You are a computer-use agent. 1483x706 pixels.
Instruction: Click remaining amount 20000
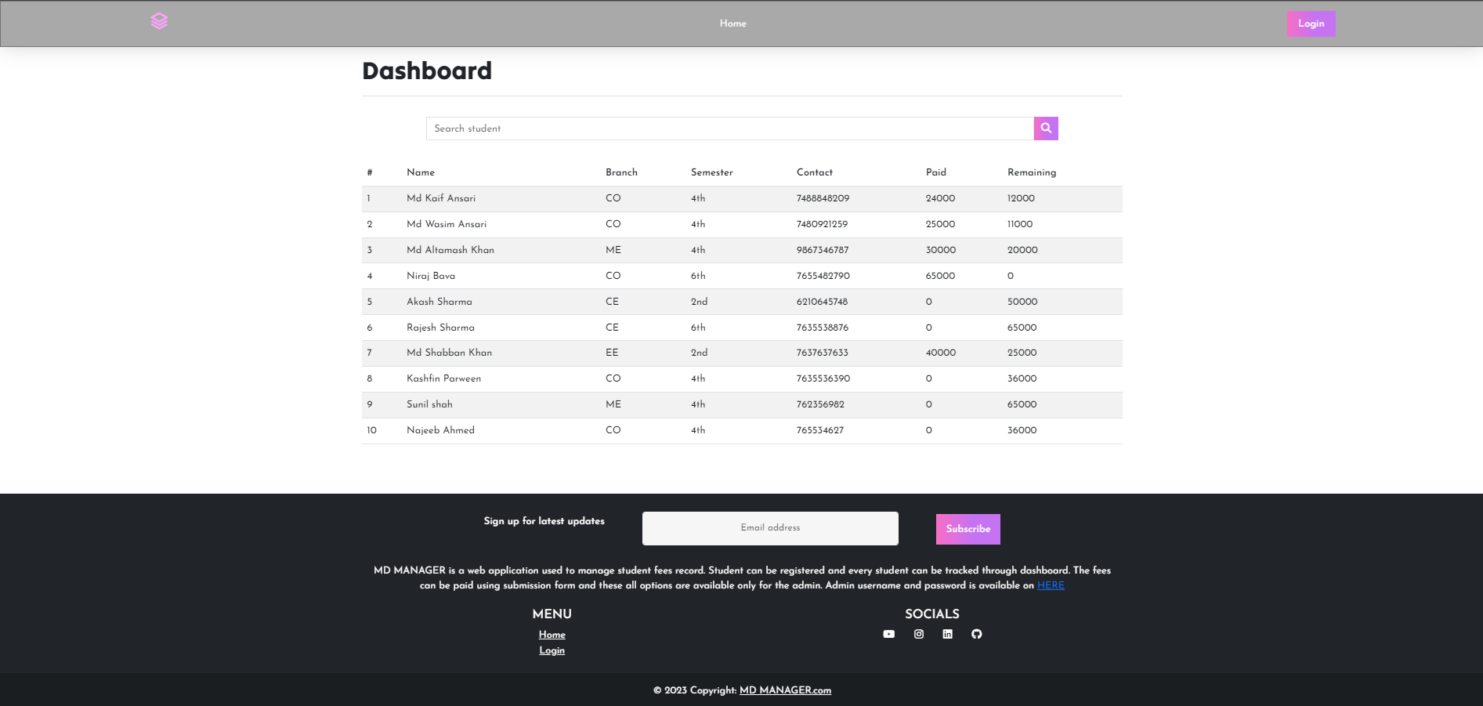(x=1022, y=250)
